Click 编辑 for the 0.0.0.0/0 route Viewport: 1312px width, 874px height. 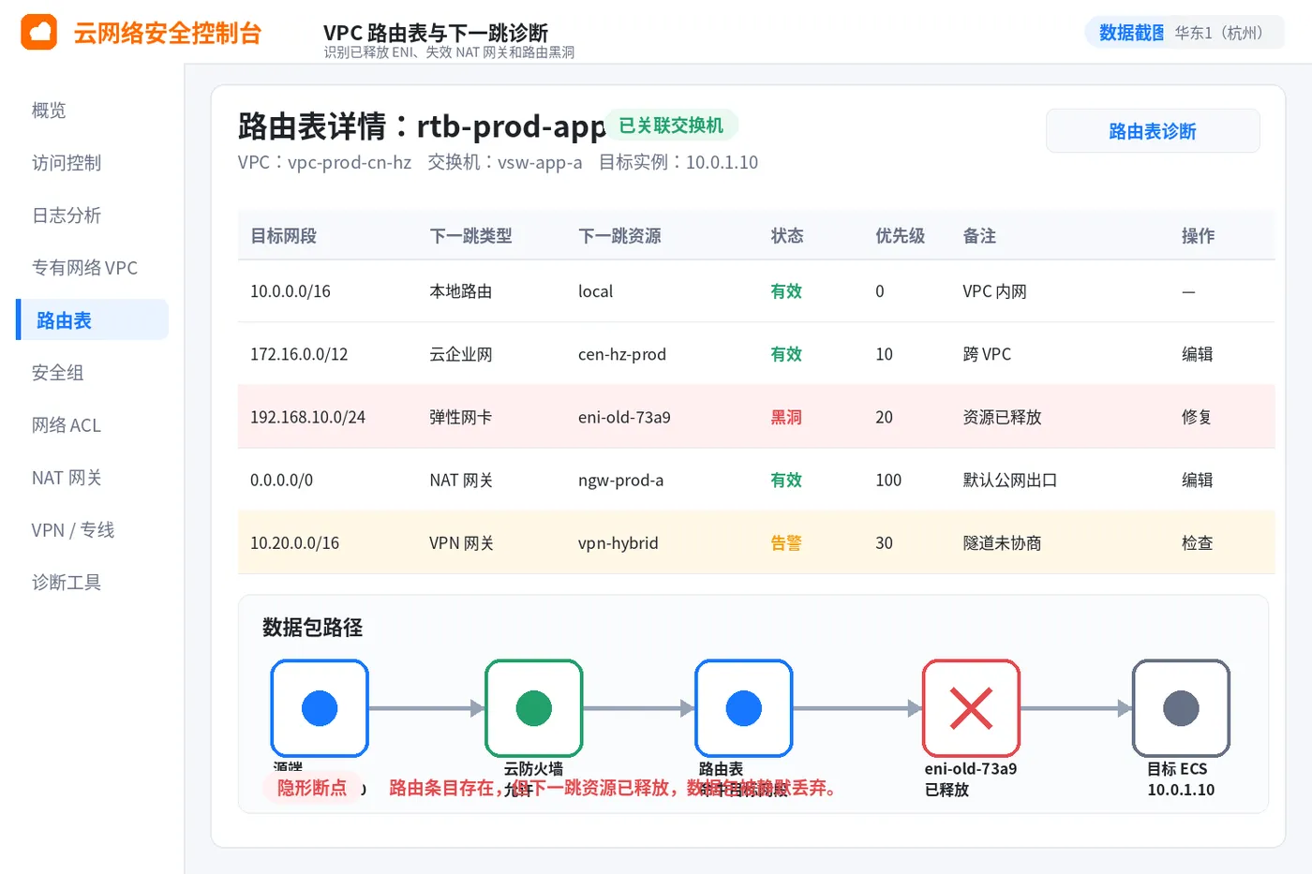pyautogui.click(x=1197, y=480)
